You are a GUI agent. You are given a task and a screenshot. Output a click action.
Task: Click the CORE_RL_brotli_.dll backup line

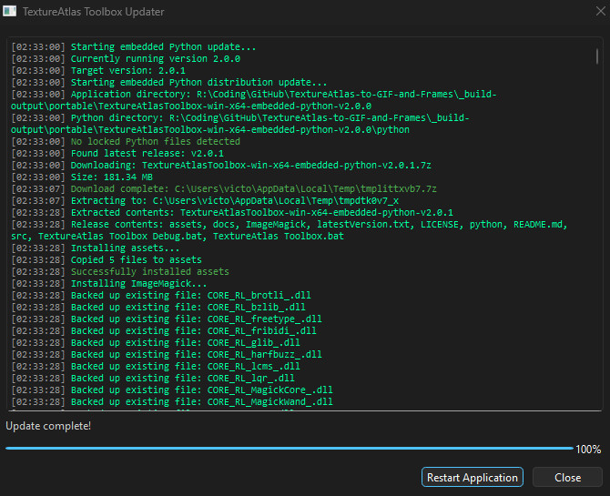coord(161,295)
